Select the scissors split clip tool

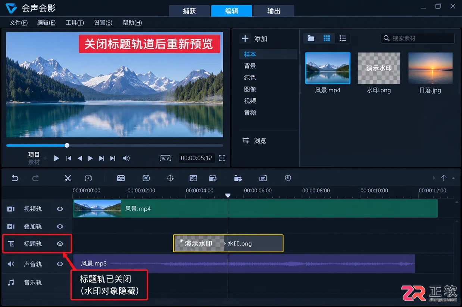click(68, 178)
